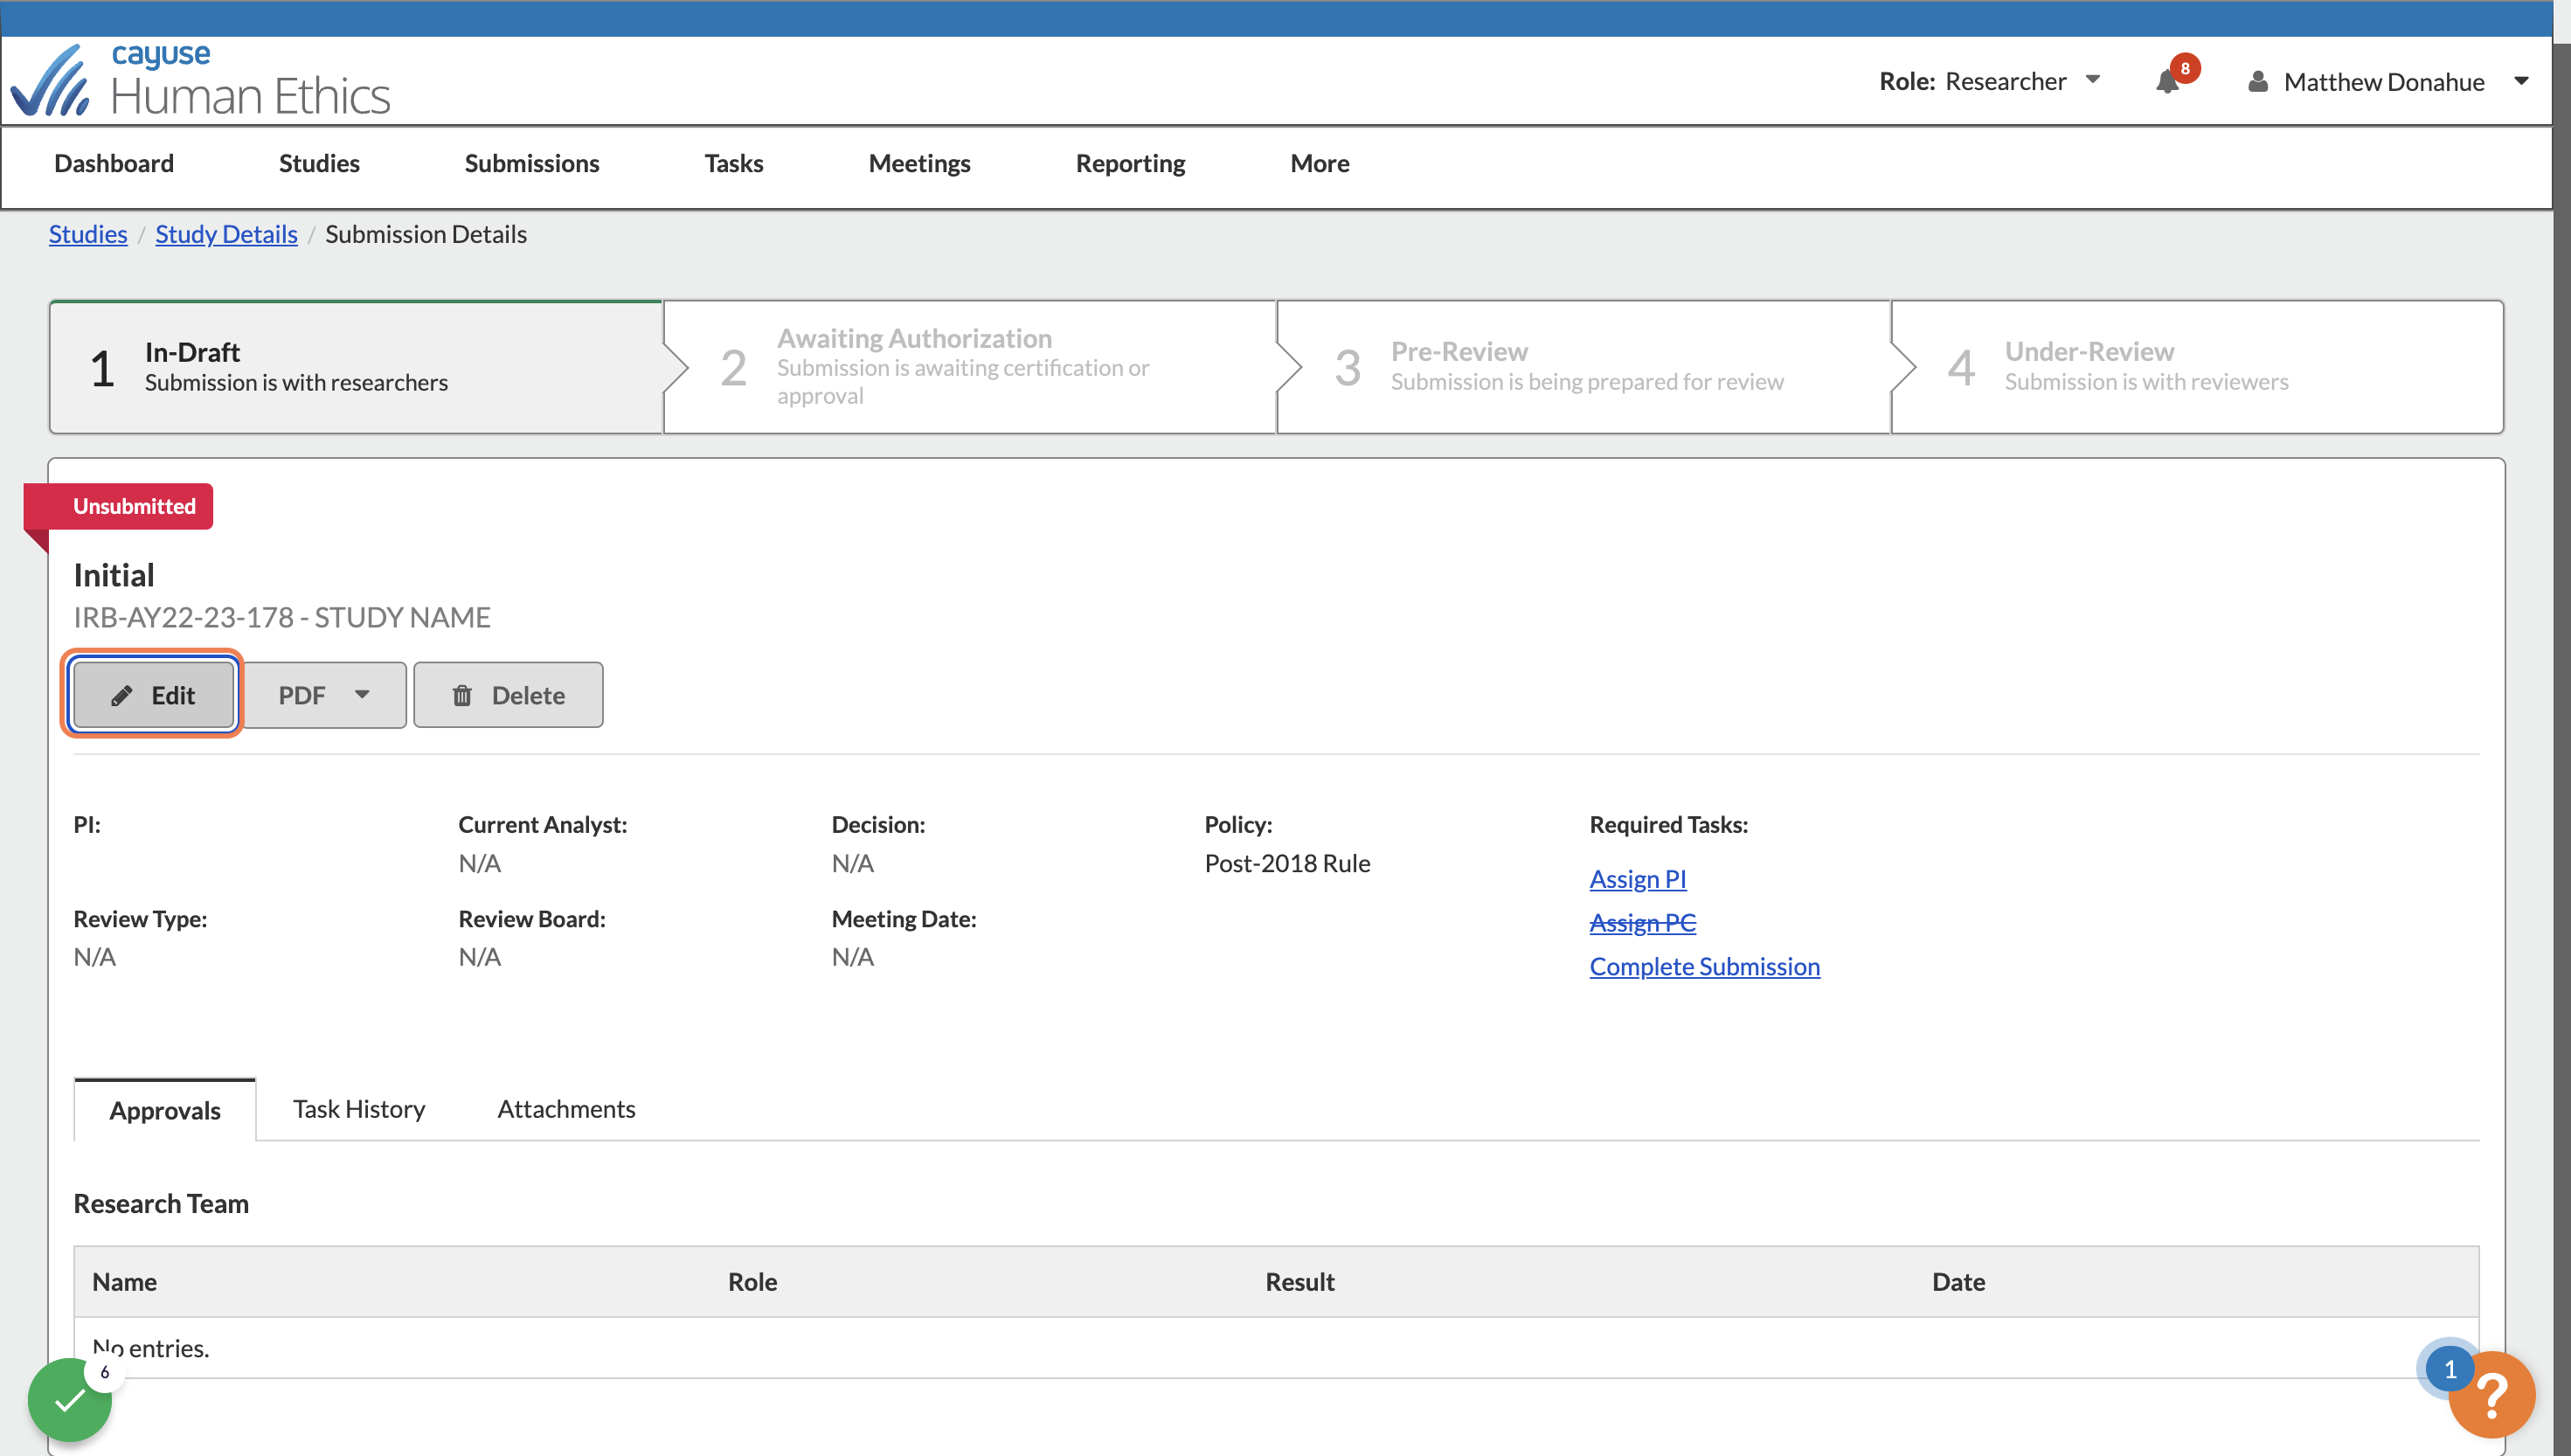Click the Under-Review status step

(x=2197, y=367)
